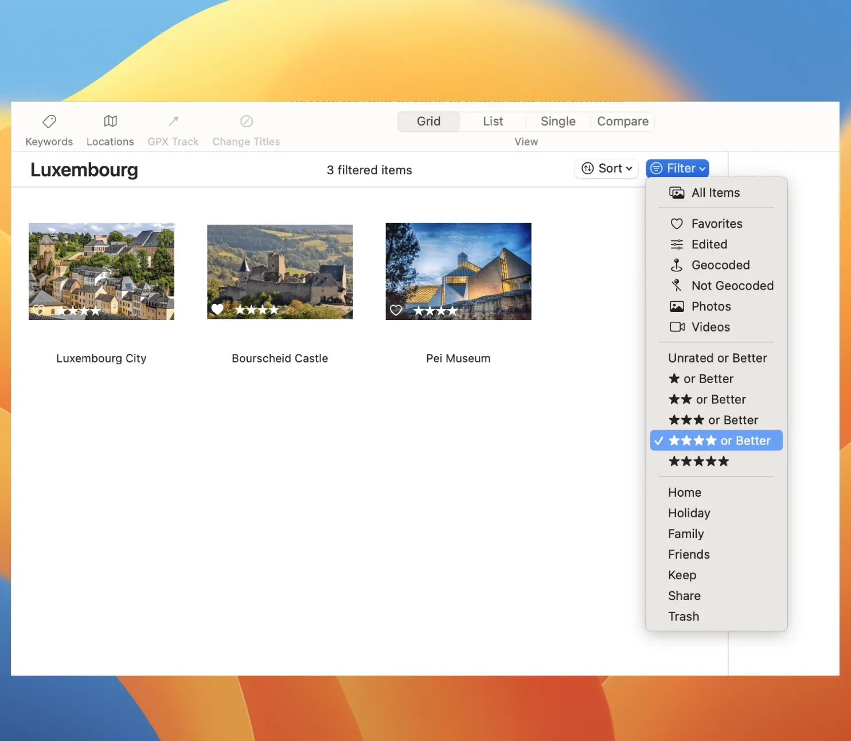Switch to List view
The width and height of the screenshot is (851, 741).
click(x=493, y=122)
